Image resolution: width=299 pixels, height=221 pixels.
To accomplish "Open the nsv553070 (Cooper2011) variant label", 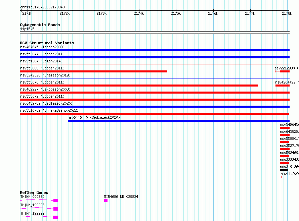I will click(42, 82).
